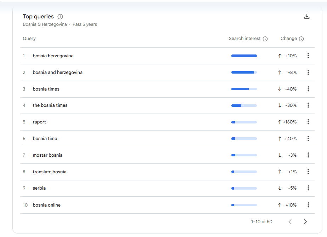Image resolution: width=327 pixels, height=237 pixels.
Task: Click the +1% change for translate bosnia
Action: tap(292, 172)
